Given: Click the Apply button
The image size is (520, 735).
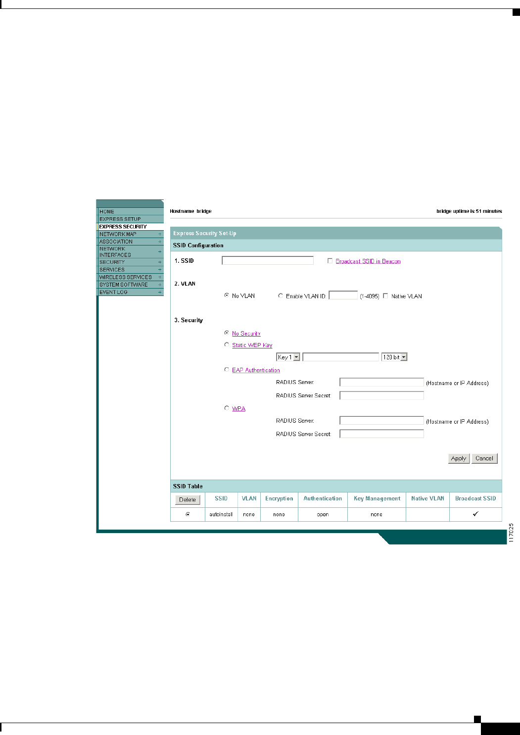Looking at the screenshot, I should click(x=459, y=458).
